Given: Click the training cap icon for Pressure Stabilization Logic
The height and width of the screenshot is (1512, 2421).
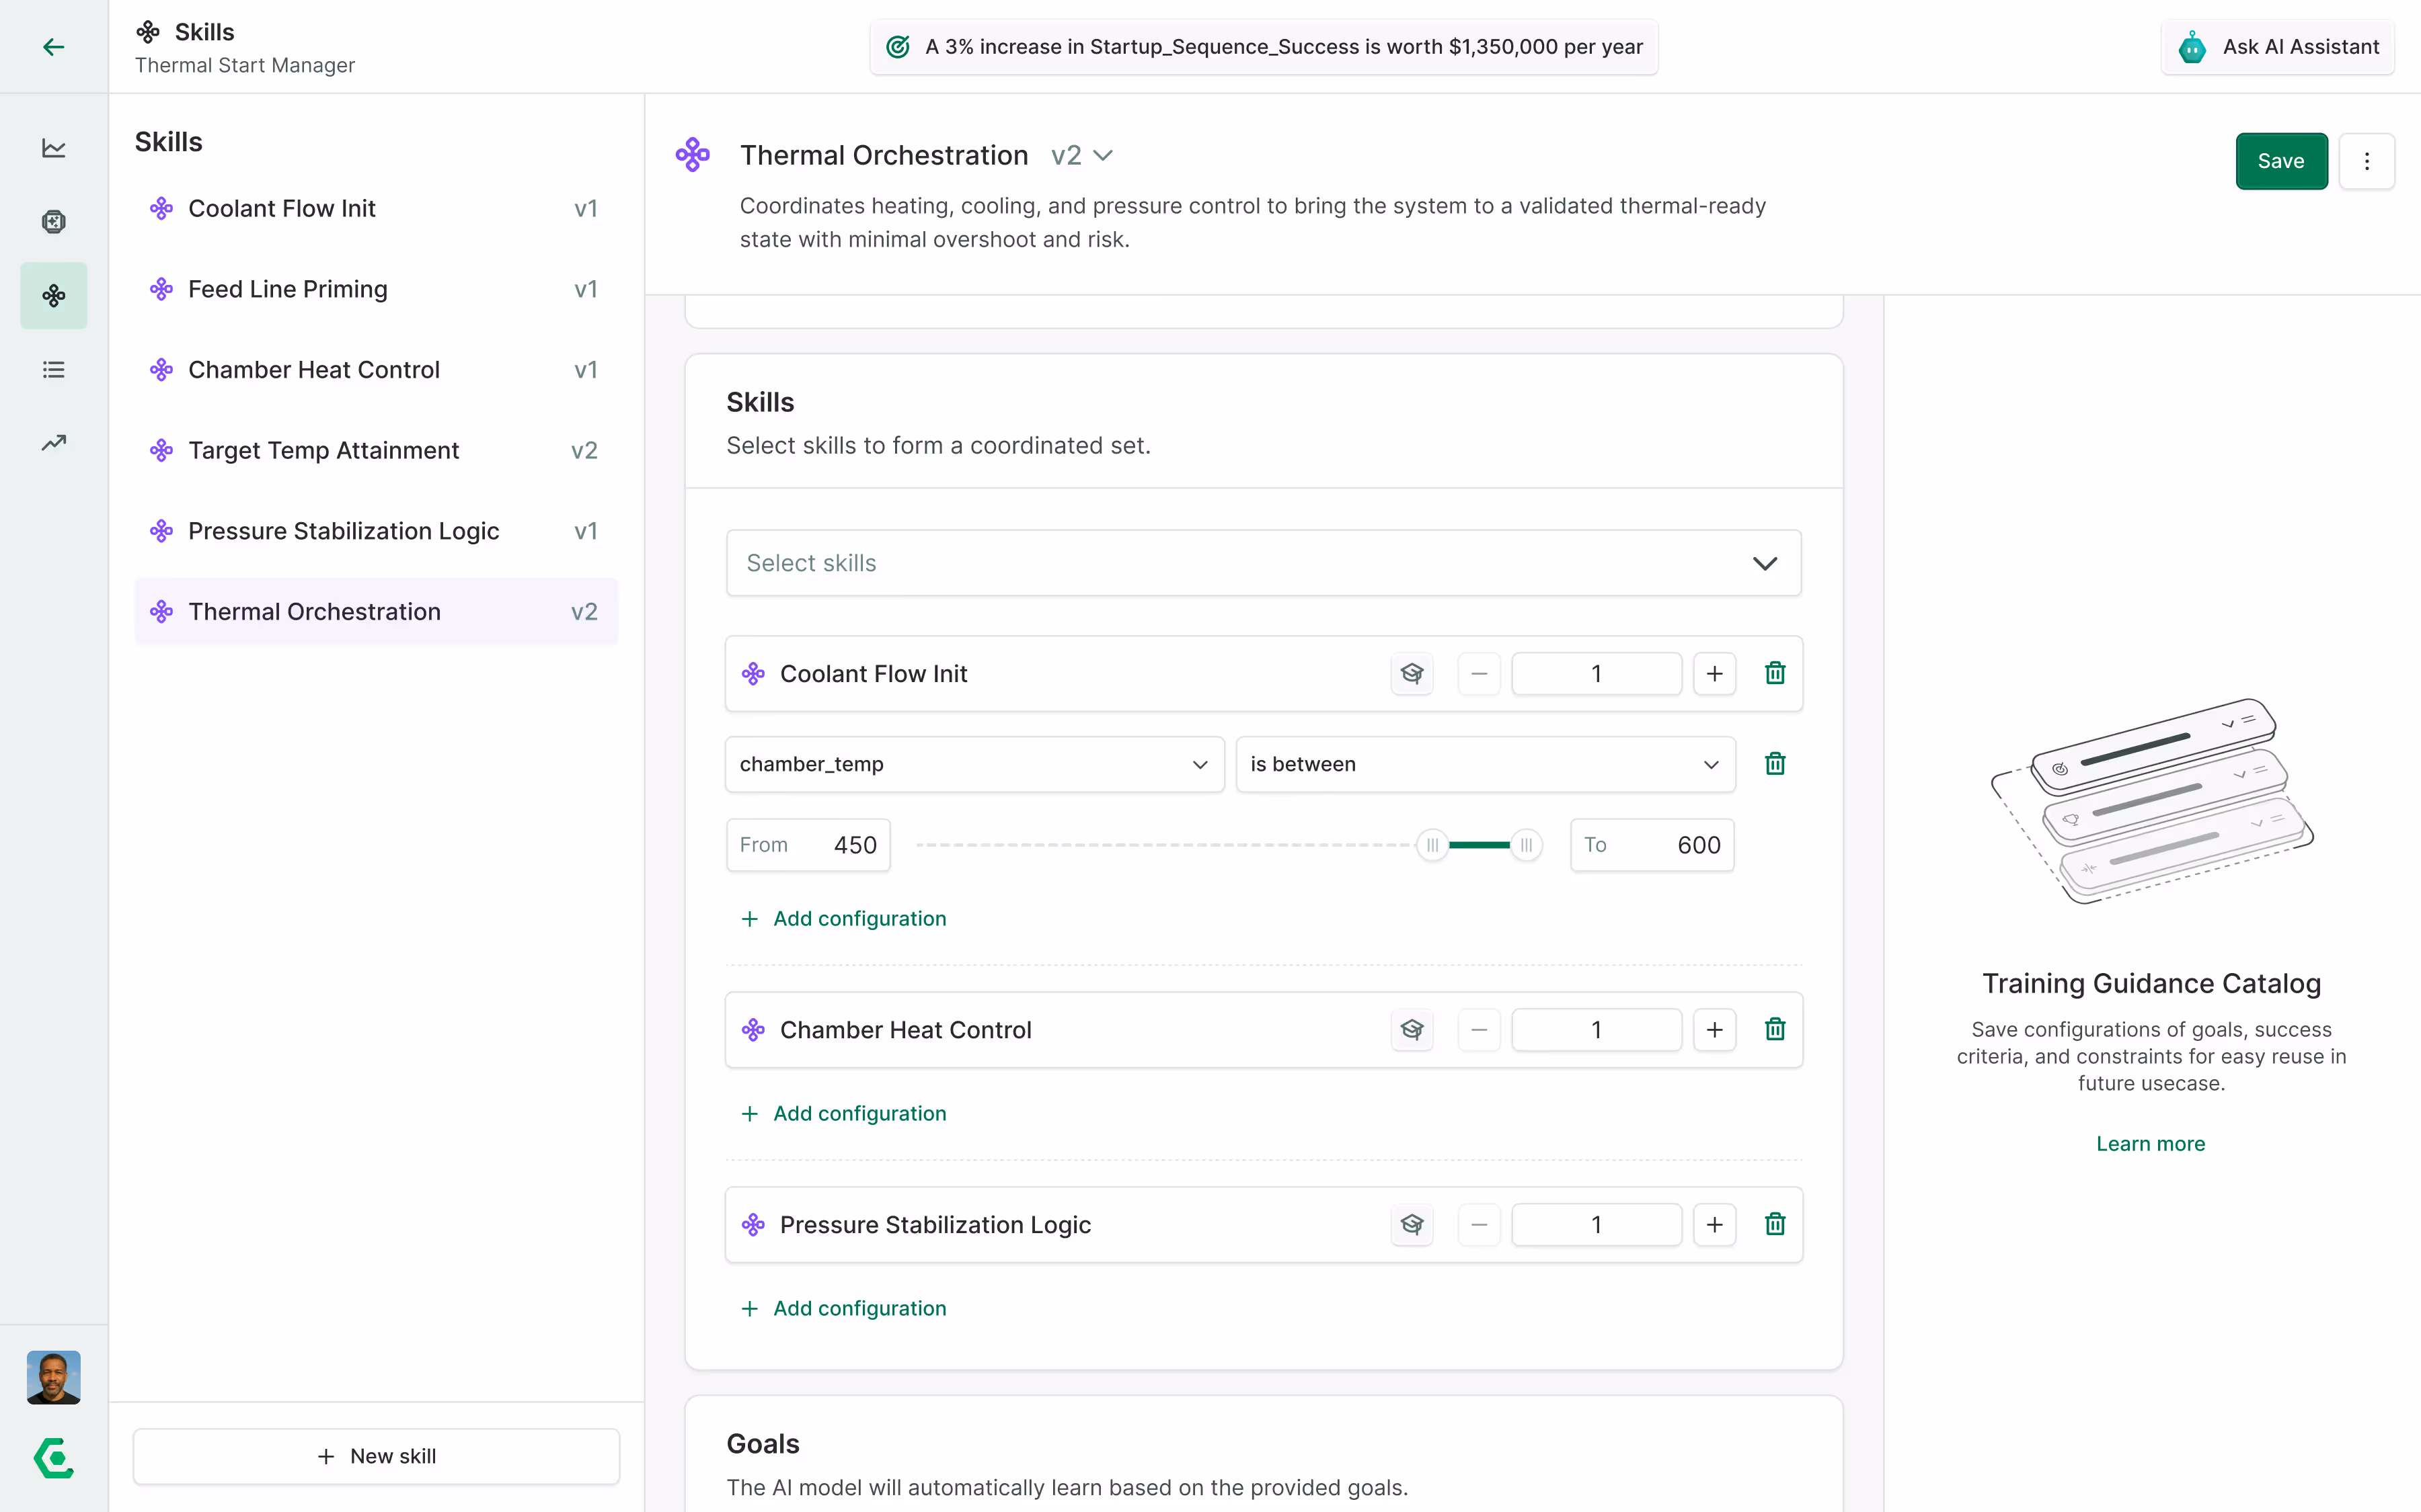Looking at the screenshot, I should [x=1412, y=1224].
